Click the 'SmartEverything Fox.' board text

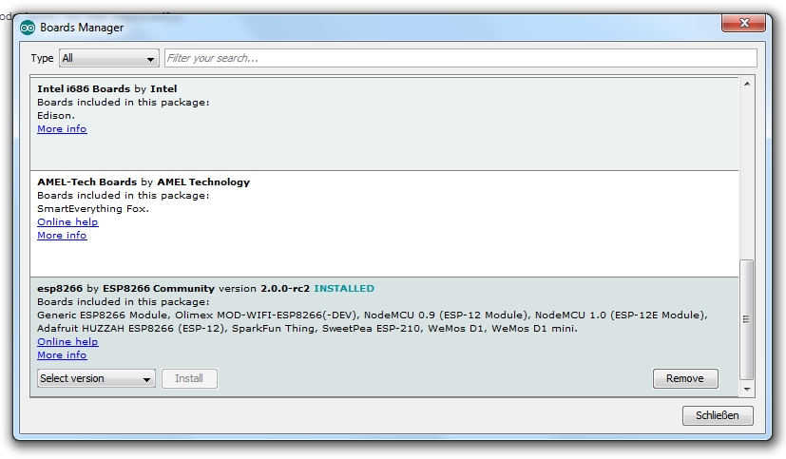93,208
